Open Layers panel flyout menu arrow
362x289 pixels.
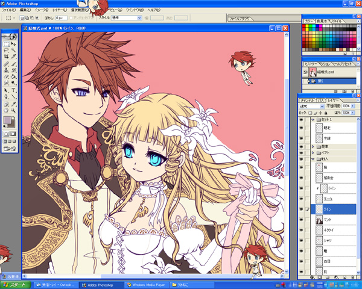358,101
